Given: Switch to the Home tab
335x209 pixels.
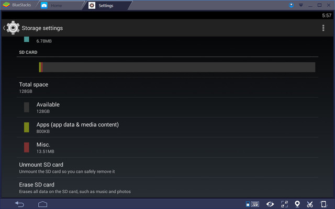Looking at the screenshot, I should tap(61, 5).
